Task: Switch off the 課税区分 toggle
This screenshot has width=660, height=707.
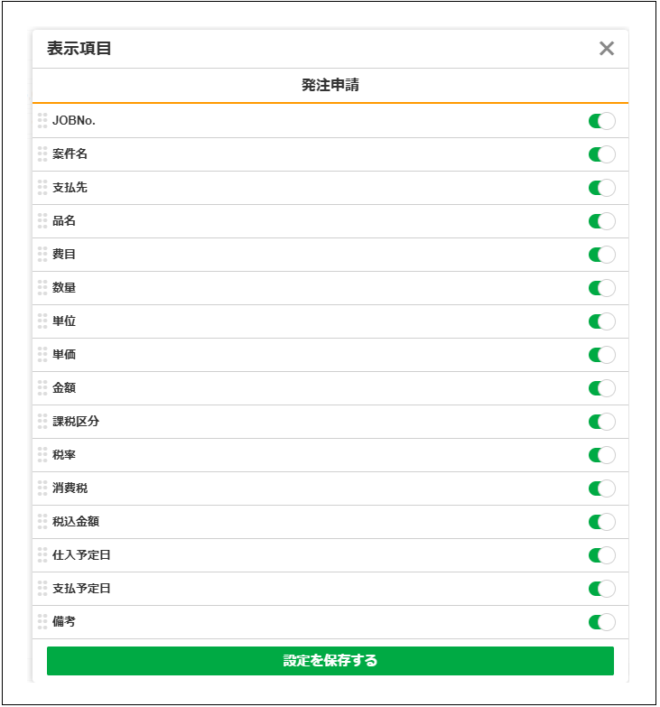Action: [x=601, y=422]
